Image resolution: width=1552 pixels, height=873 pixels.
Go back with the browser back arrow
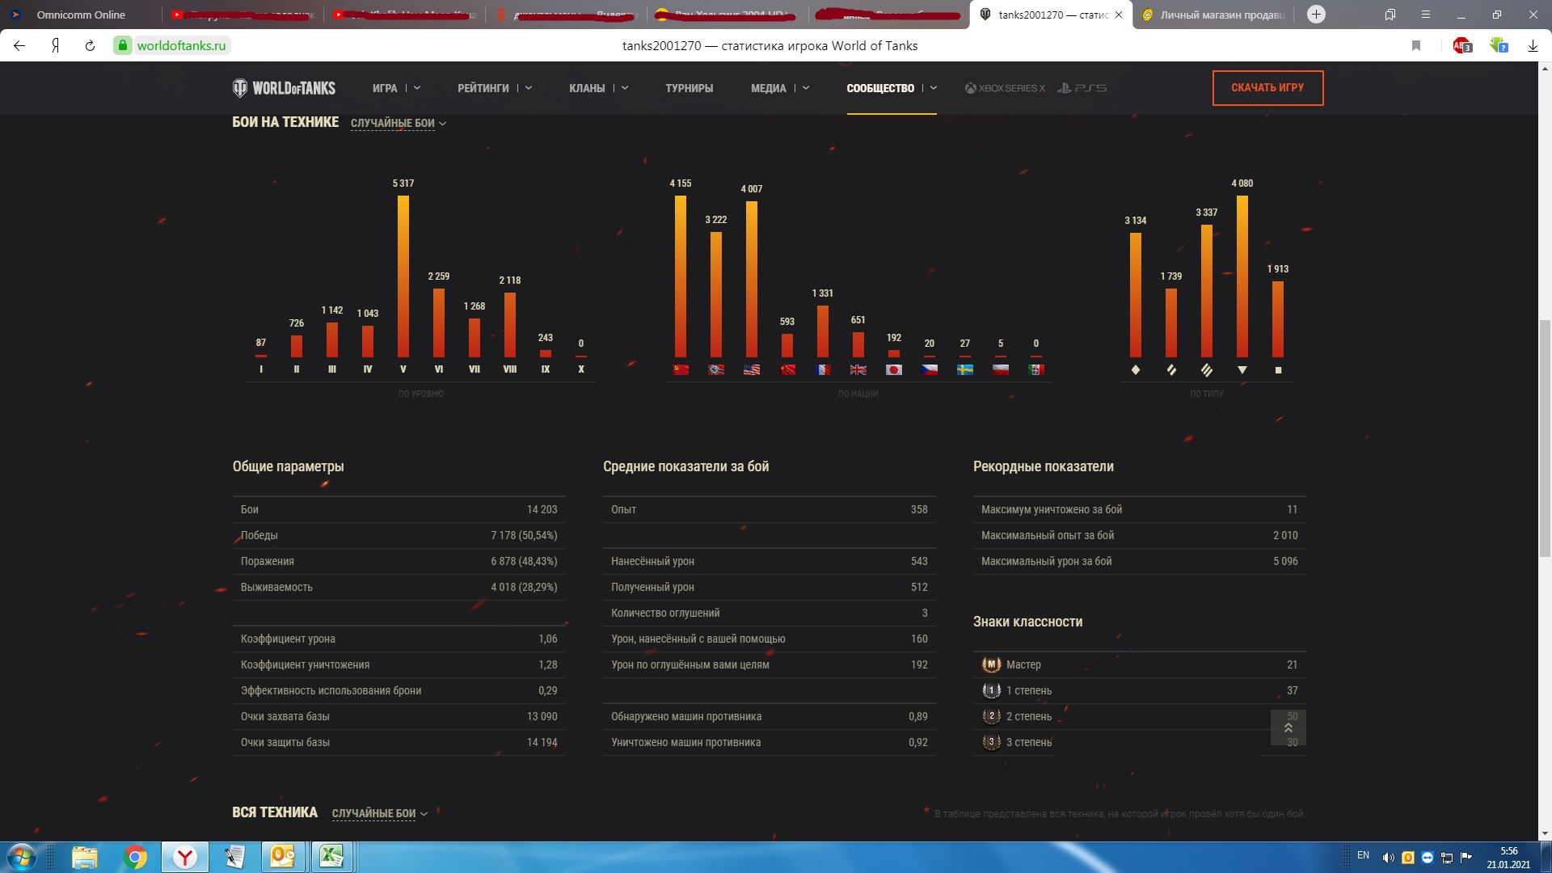[19, 46]
